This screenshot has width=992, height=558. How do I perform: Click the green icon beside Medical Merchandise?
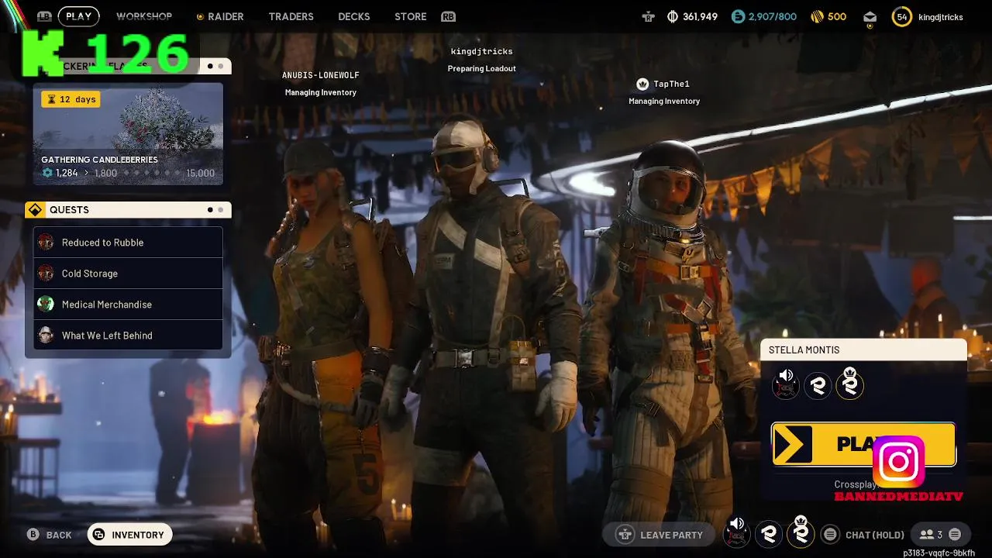tap(46, 305)
